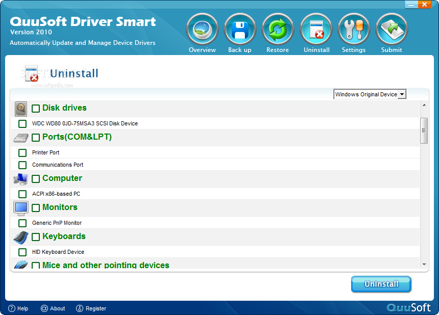Switch to the Restore label
Image resolution: width=439 pixels, height=315 pixels.
pos(278,50)
